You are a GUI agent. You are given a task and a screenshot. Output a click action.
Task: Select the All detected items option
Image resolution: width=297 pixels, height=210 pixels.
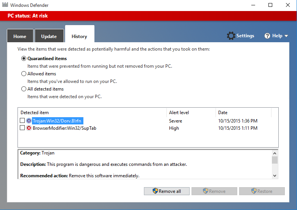coord(24,89)
